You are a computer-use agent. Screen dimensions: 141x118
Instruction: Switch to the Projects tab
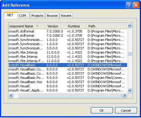[x=37, y=16]
